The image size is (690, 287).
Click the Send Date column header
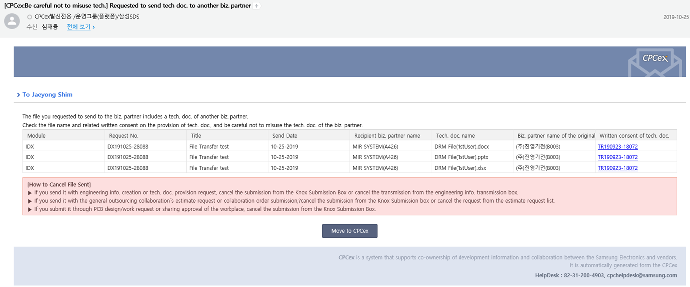285,136
